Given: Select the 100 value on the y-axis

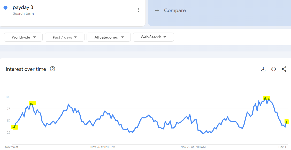Looking at the screenshot, I should (x=7, y=97).
